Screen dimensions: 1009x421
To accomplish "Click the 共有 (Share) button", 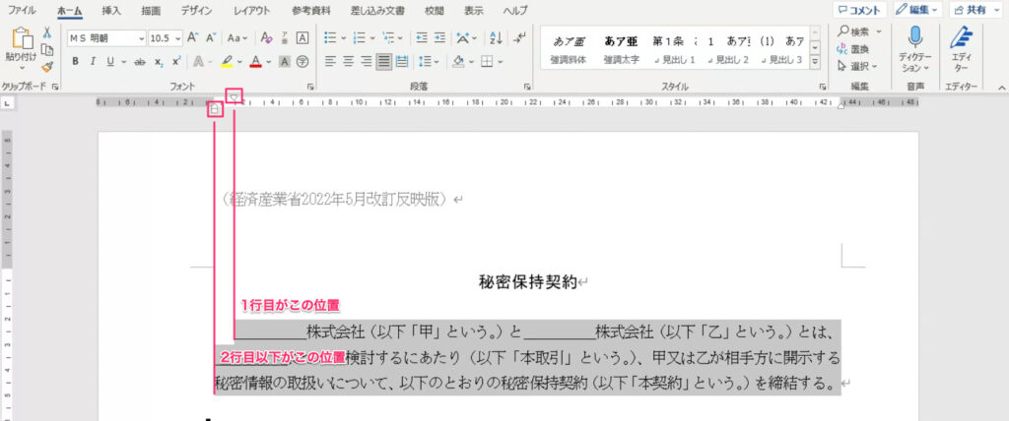I will [975, 10].
